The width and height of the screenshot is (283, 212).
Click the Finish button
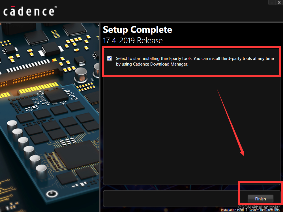coord(260,199)
